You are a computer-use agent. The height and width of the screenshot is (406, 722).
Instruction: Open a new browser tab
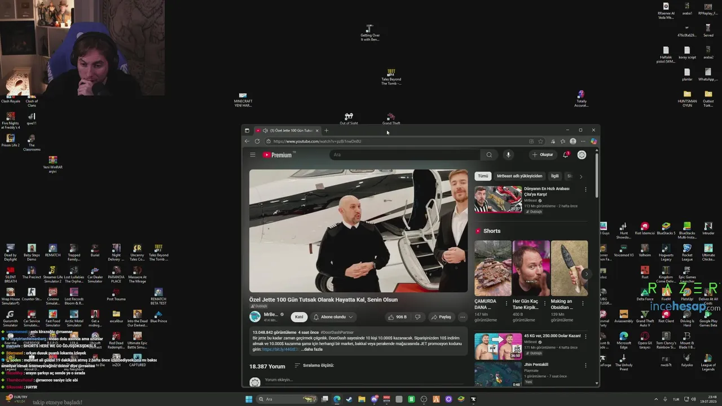[326, 130]
